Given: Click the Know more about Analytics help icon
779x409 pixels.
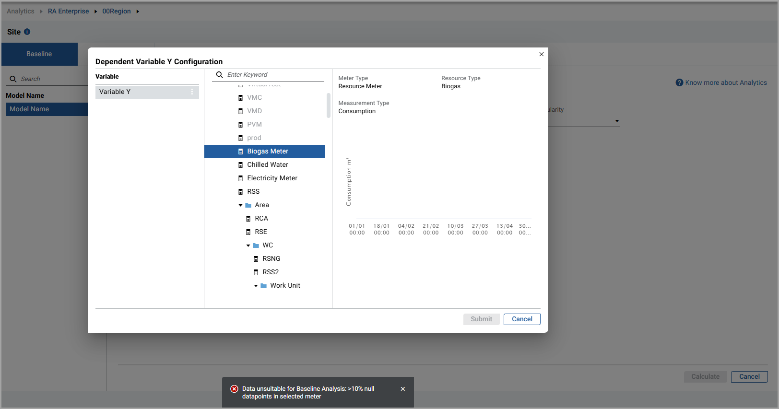Looking at the screenshot, I should (679, 82).
